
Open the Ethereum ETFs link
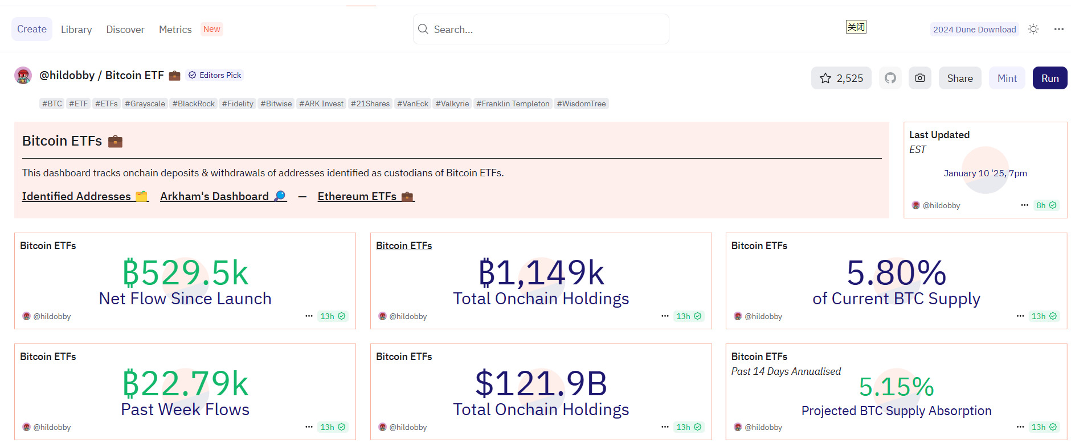366,196
